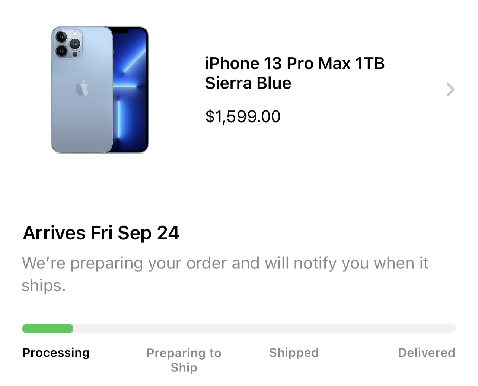This screenshot has height=386, width=478.
Task: Click the word "ships." in the status message
Action: click(44, 286)
